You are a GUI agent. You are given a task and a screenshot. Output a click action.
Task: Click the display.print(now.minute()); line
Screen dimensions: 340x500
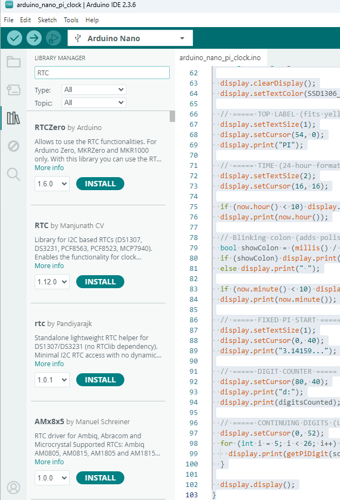(278, 300)
